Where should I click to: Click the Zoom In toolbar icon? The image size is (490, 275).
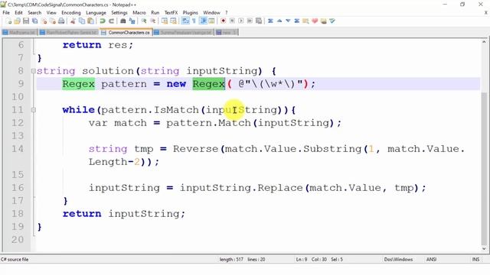[x=144, y=21]
